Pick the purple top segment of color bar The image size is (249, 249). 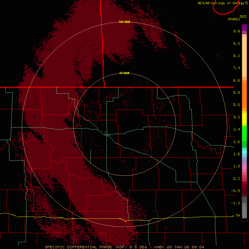coord(244,28)
